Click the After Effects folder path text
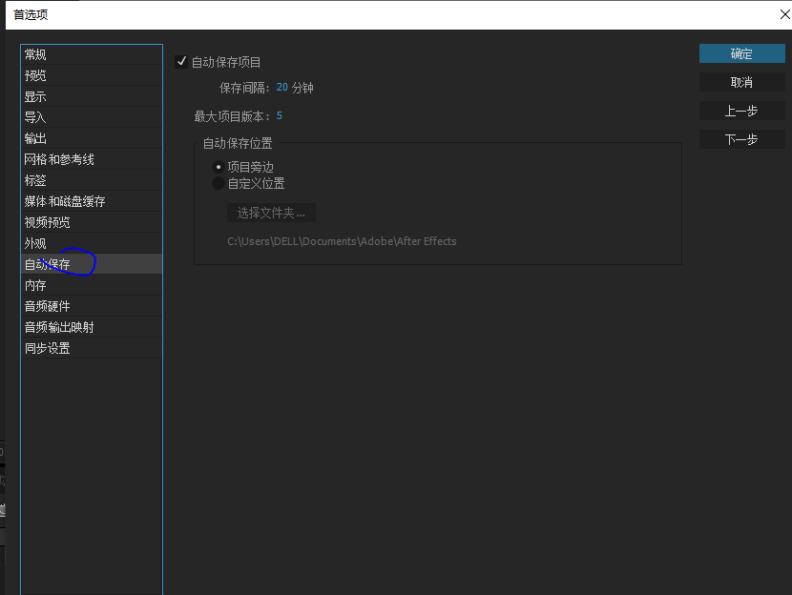 (342, 241)
